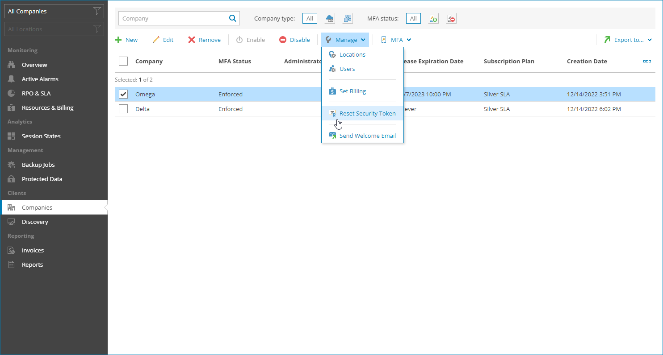Select Set Billing menu entry
This screenshot has height=355, width=663.
[362, 91]
